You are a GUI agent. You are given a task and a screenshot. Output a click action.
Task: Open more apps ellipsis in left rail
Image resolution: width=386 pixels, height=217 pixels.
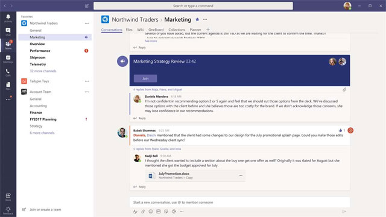click(8, 99)
